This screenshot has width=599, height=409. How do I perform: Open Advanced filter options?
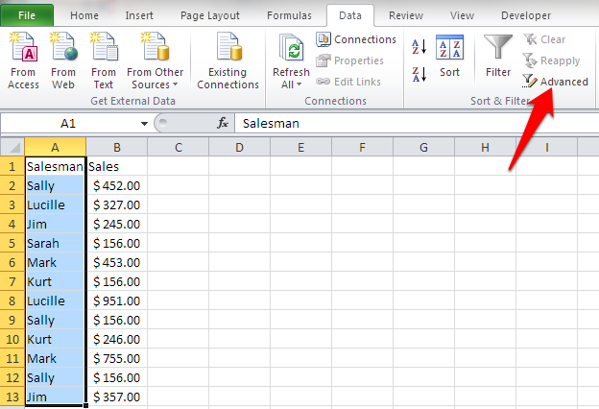point(555,82)
